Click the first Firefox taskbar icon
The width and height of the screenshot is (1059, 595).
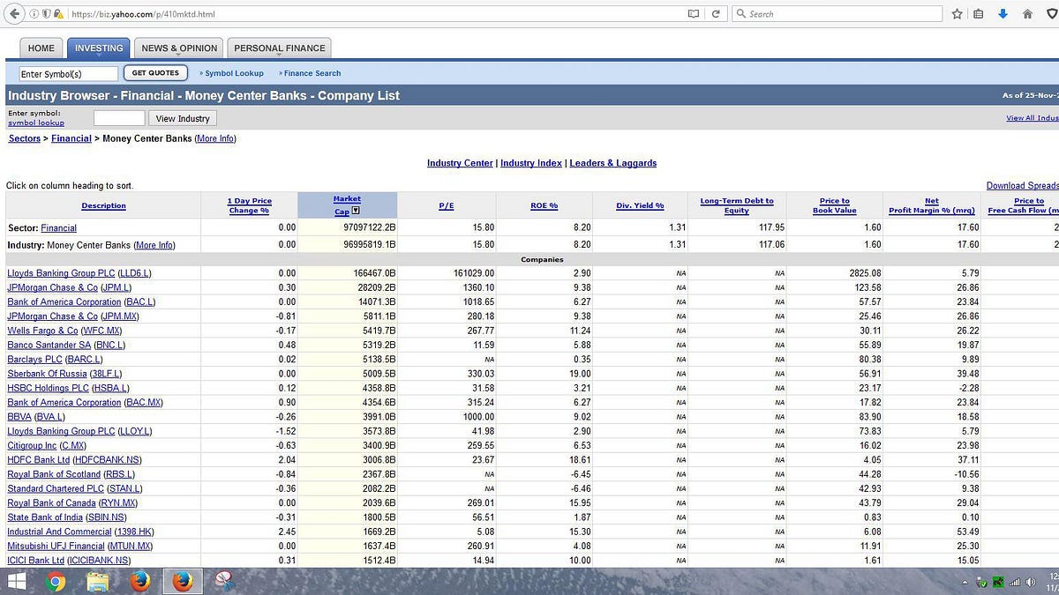pos(140,581)
